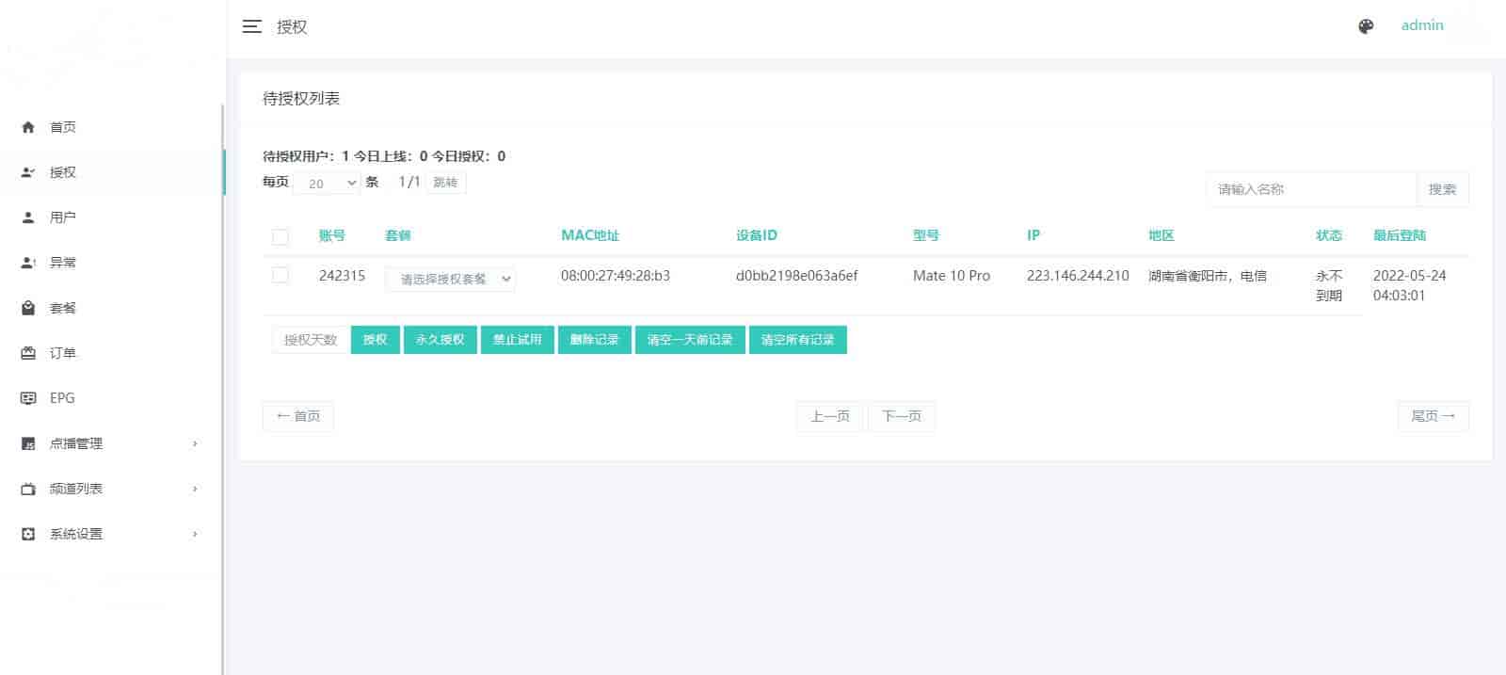Click the 型号 column header

coord(926,235)
